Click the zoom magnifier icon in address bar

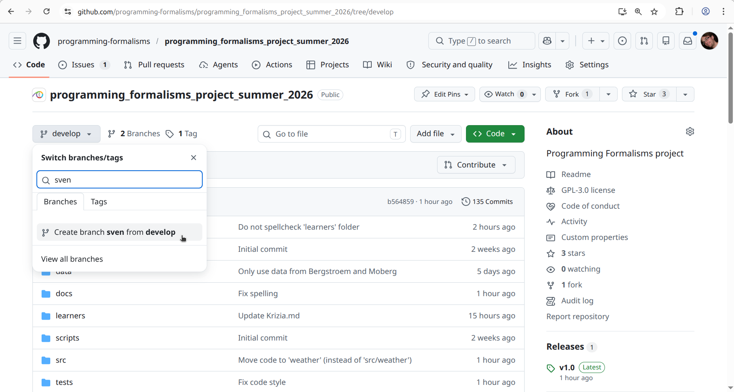pos(638,11)
